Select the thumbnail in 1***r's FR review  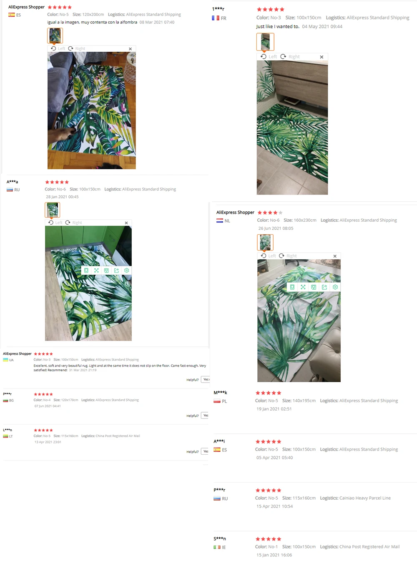point(265,42)
